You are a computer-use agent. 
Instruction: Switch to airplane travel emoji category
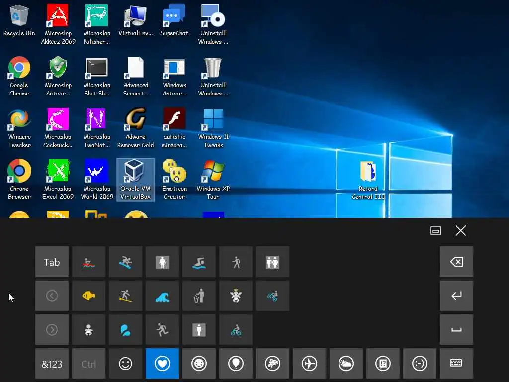pos(309,364)
